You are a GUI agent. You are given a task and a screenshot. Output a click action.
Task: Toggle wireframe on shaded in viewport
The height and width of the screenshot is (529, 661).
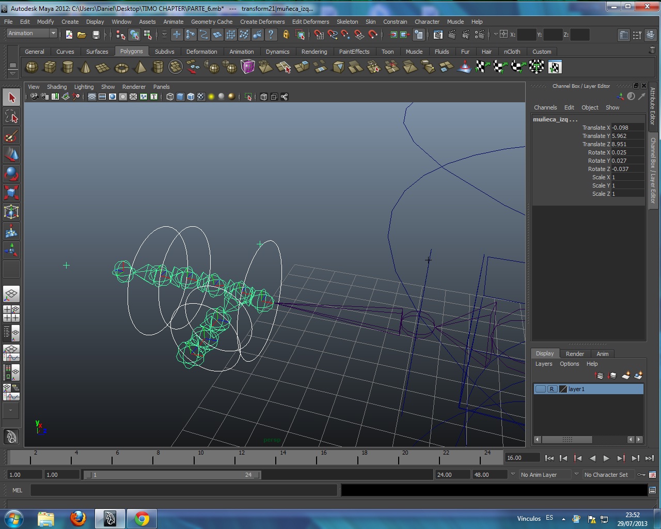click(191, 97)
